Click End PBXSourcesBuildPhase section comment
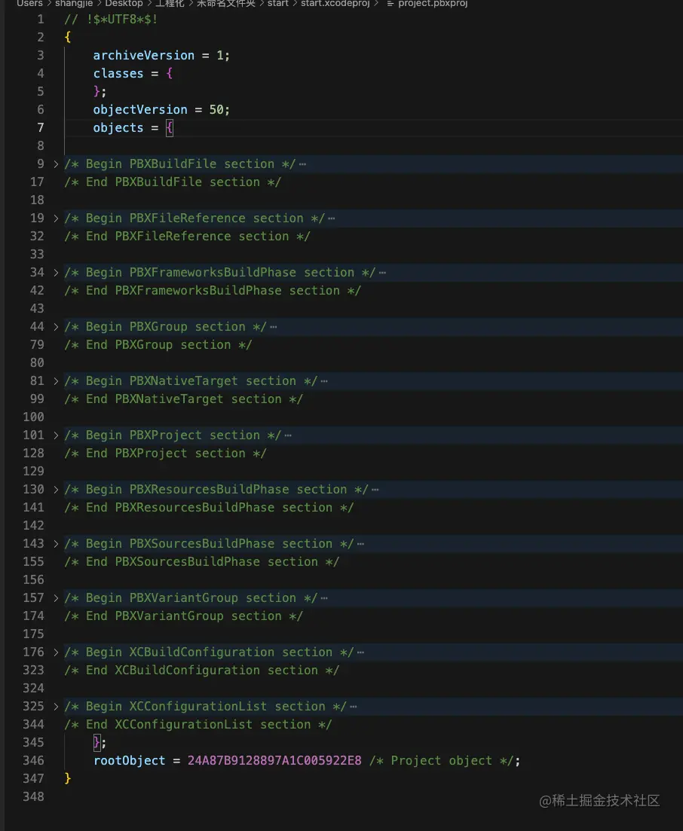 point(201,562)
